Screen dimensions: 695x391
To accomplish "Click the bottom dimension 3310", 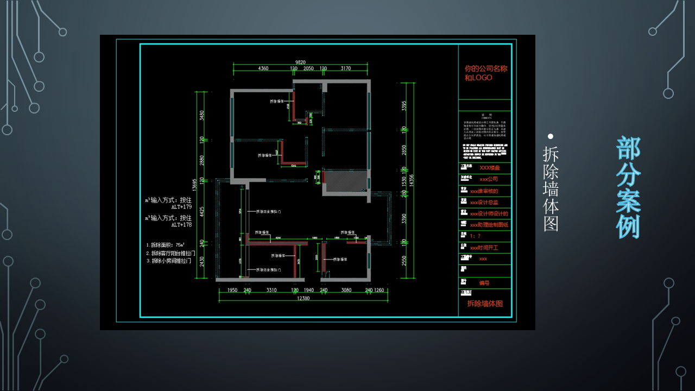I will pyautogui.click(x=271, y=291).
